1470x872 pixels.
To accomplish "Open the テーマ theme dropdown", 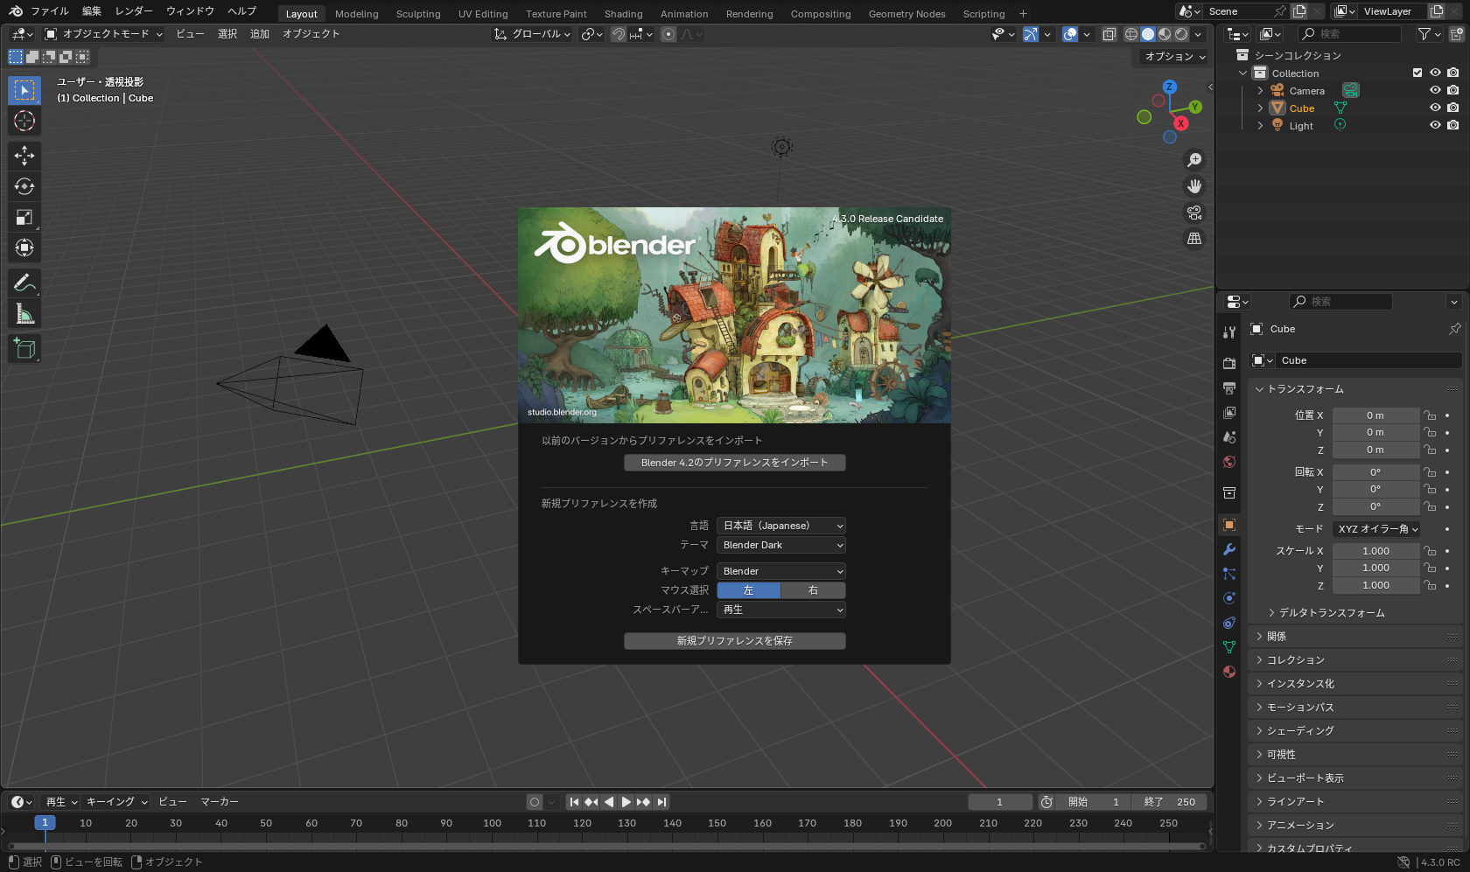I will [x=780, y=544].
